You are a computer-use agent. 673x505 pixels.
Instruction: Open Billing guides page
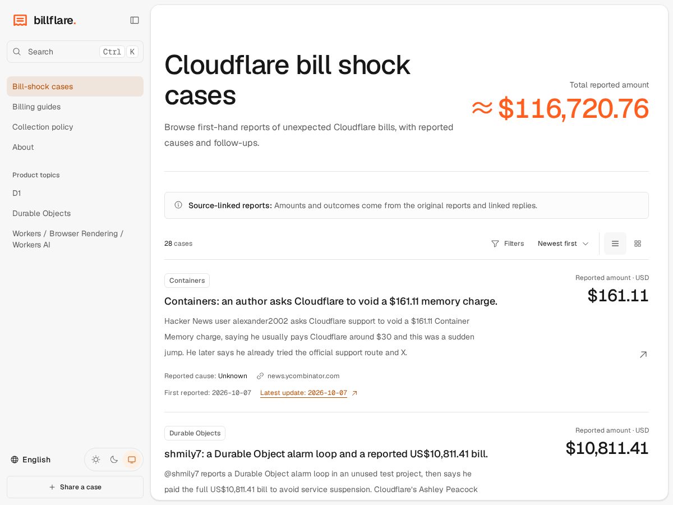75,107
